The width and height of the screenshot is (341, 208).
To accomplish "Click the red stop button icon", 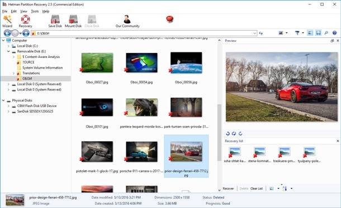I will pyautogui.click(x=169, y=19).
